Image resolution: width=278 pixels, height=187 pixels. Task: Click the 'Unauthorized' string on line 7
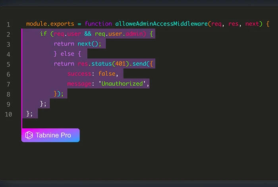122,84
